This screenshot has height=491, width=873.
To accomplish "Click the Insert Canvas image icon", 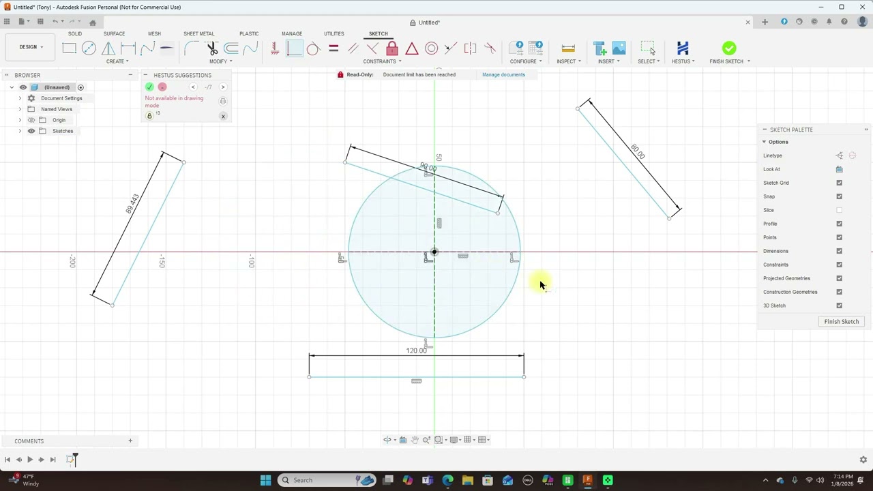I will point(619,48).
